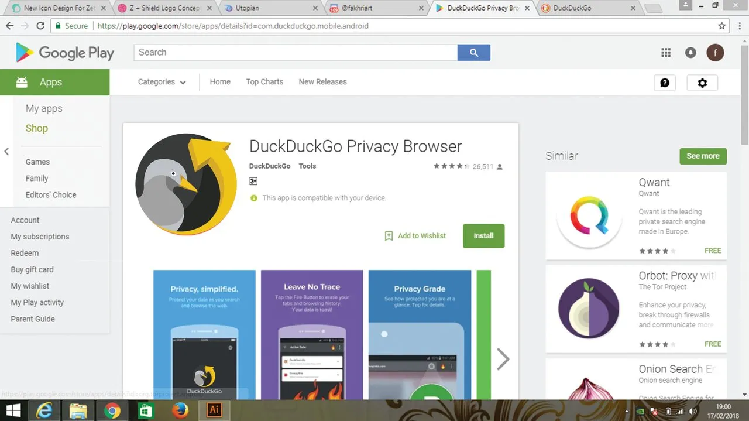Open the New Releases menu item

tap(323, 82)
